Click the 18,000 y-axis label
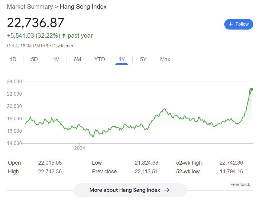 15,118
